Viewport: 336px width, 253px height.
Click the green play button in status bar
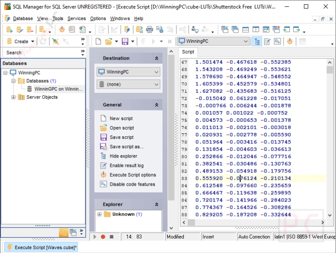95,237
